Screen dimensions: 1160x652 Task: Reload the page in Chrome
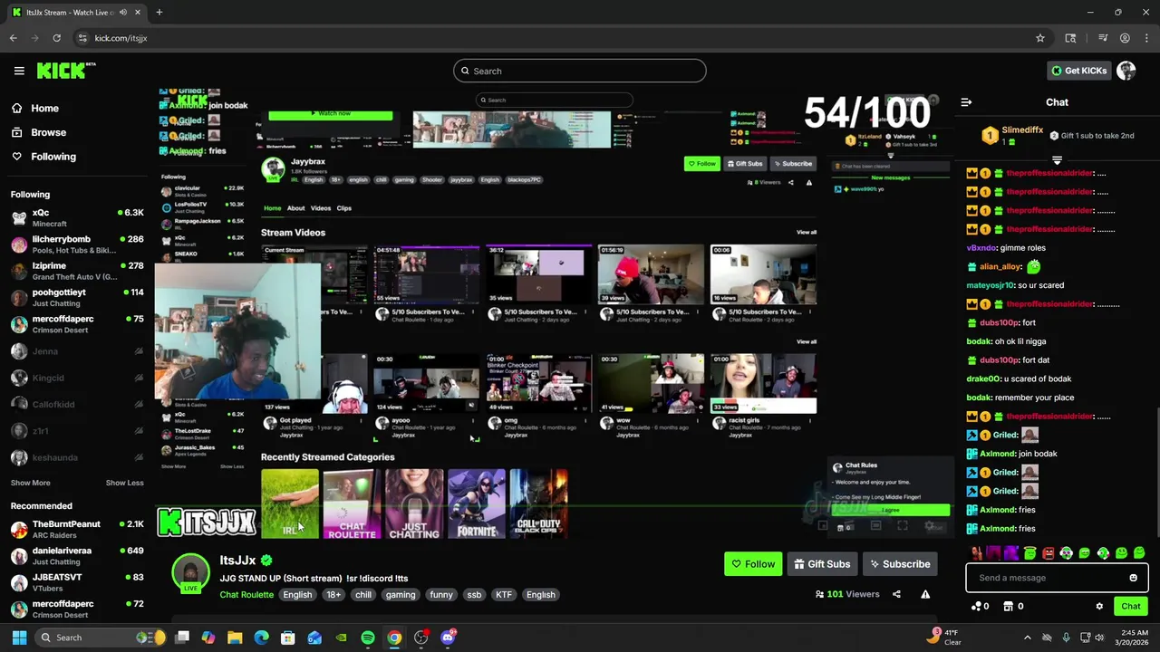pos(56,38)
